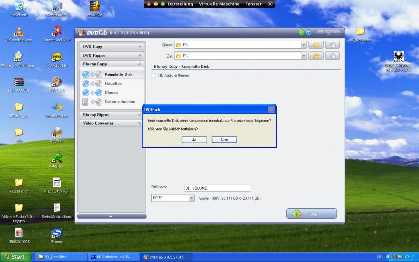This screenshot has width=419, height=262.
Task: Launch the Sweepi desktop shortcut
Action: click(57, 235)
